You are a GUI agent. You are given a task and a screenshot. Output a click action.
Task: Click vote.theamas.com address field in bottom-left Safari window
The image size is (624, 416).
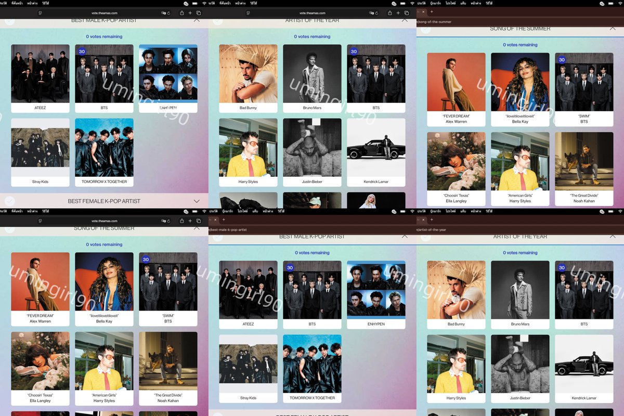tap(104, 220)
